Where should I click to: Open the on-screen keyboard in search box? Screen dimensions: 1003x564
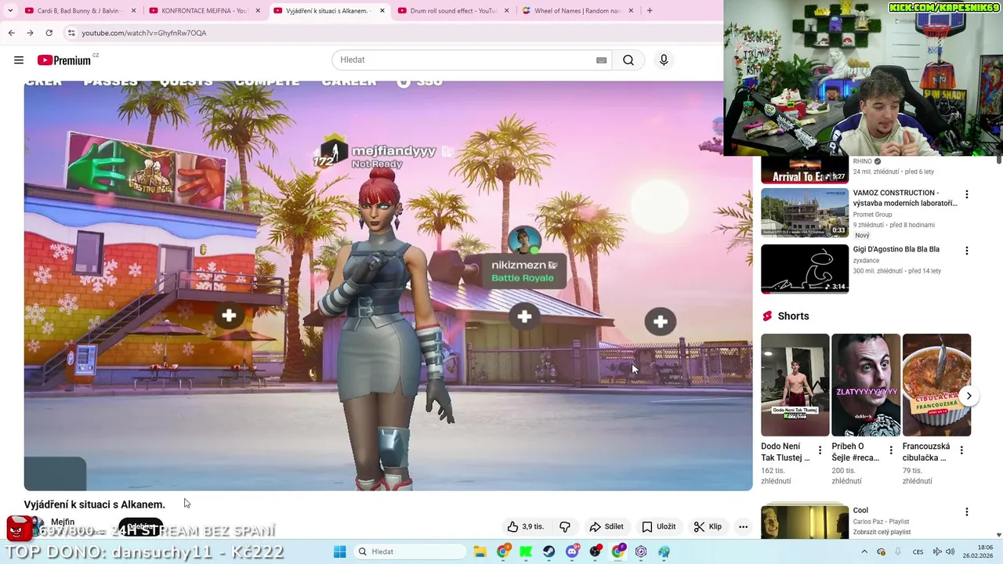click(601, 60)
